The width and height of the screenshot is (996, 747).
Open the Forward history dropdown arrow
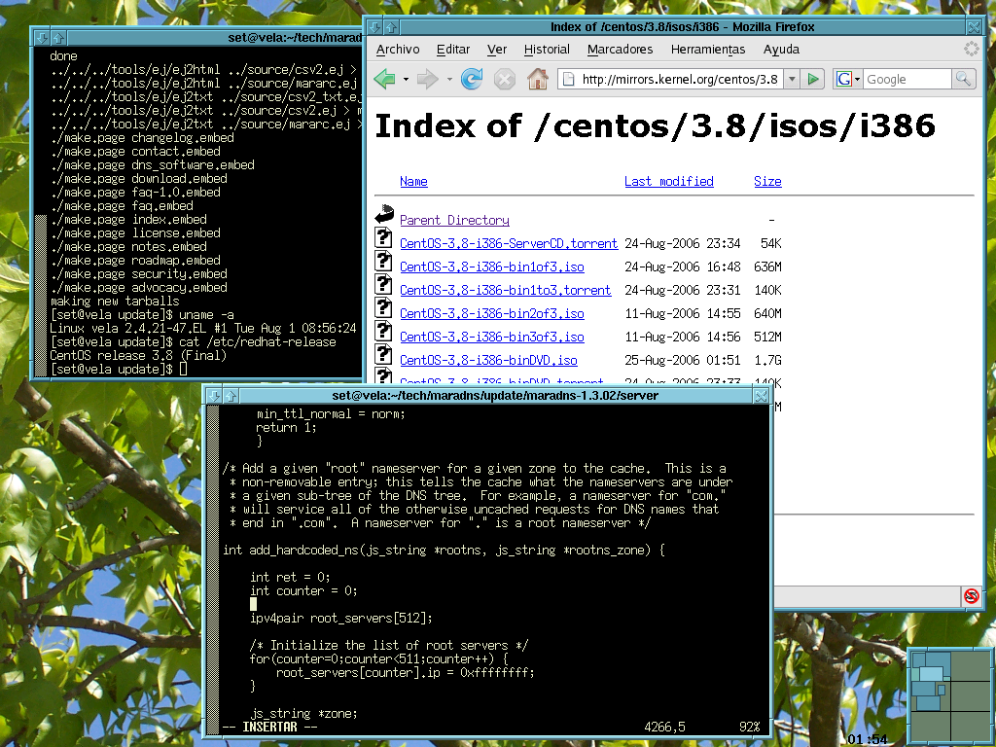[449, 80]
